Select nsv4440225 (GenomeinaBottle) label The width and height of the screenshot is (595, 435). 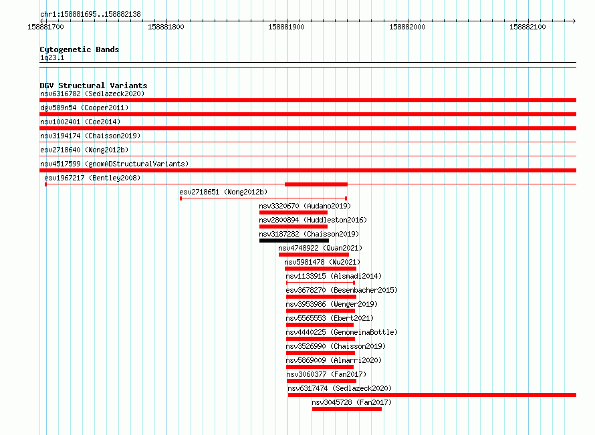coord(342,332)
